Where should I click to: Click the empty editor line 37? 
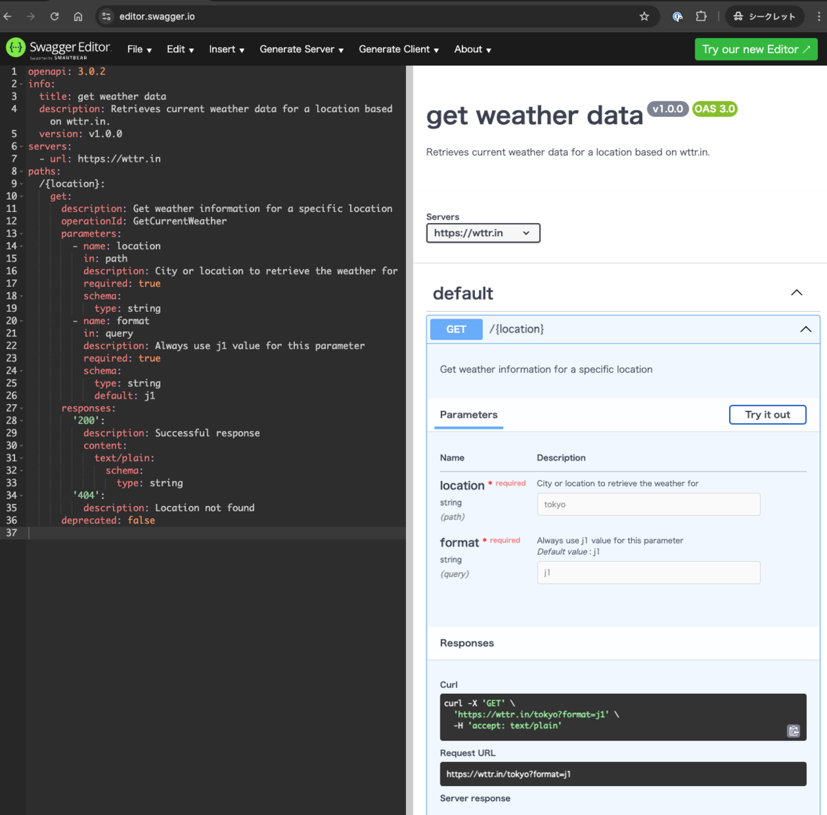(x=216, y=533)
